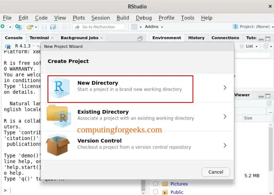Open the Tools menu
274x195 pixels.
(187, 18)
